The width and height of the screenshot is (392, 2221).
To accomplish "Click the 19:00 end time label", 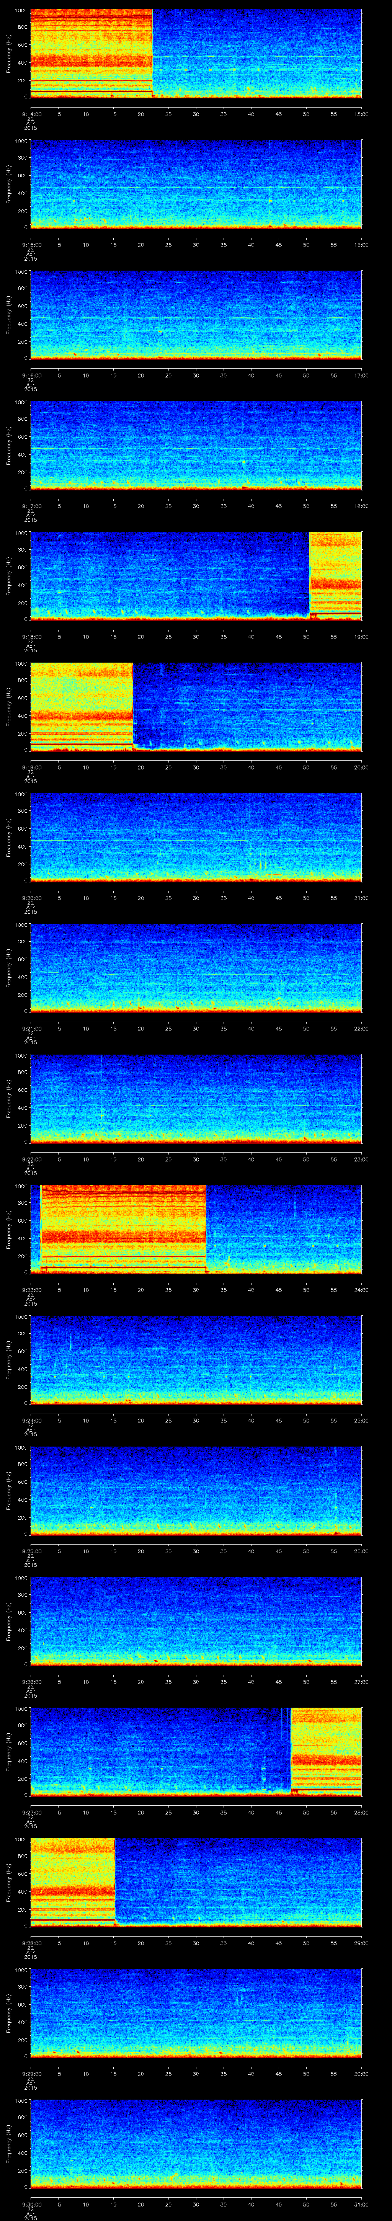I will point(361,636).
